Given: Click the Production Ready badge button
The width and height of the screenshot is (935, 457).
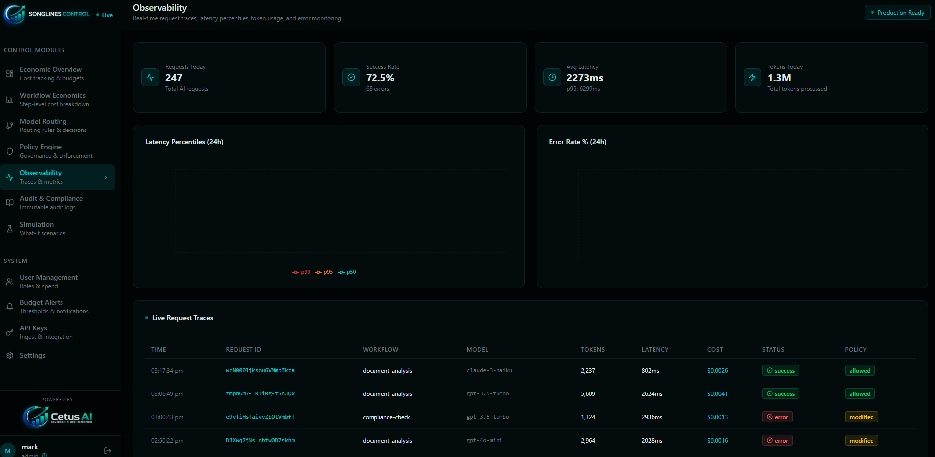Looking at the screenshot, I should 897,13.
